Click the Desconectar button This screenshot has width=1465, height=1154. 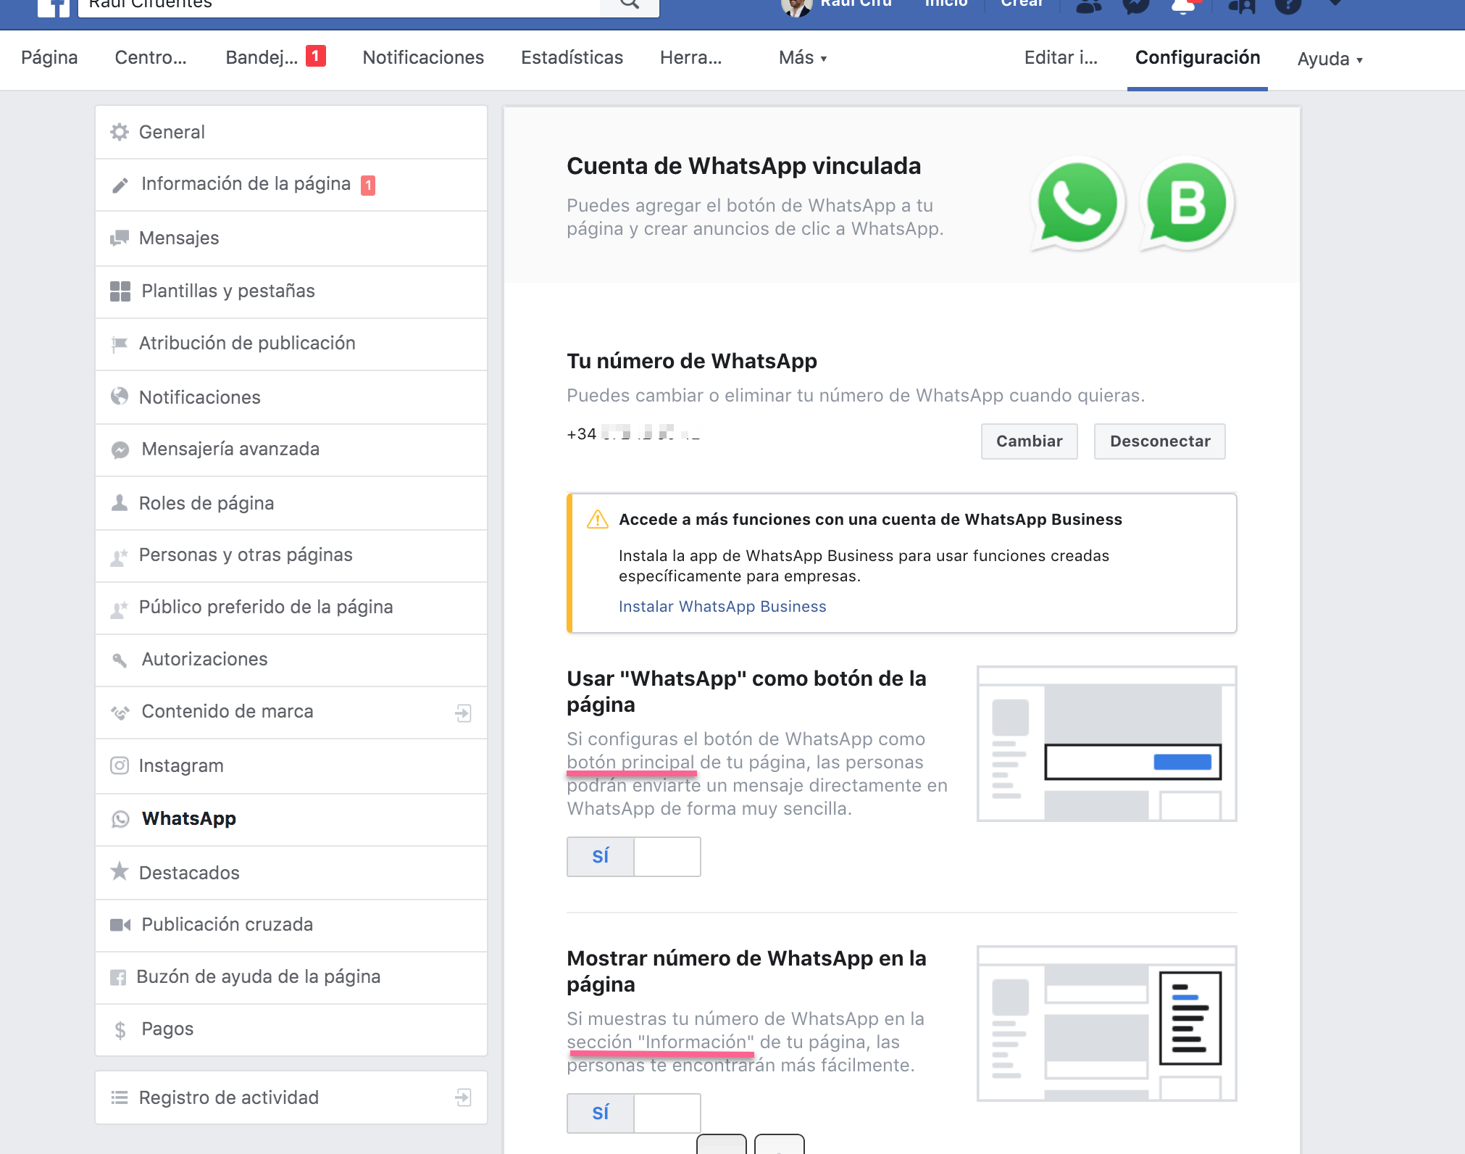1159,441
